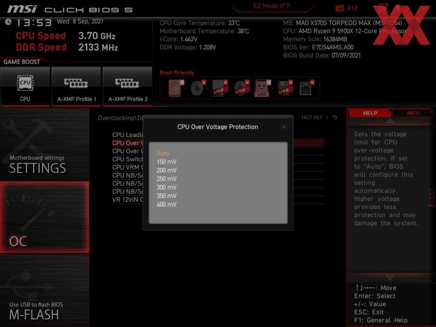Screen dimensions: 436x327
Task: Switch to EZ Mode (F7)
Action: pyautogui.click(x=272, y=6)
